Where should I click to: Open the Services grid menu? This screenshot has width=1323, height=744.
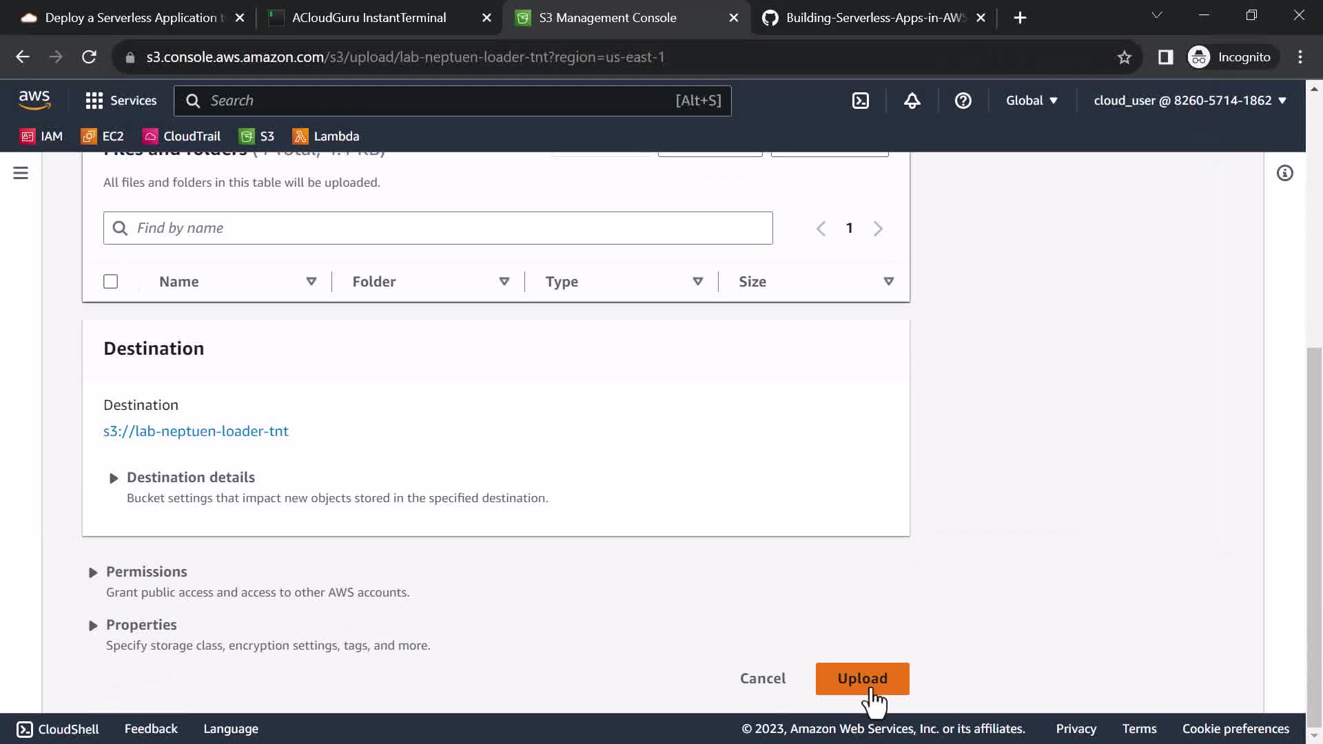(x=121, y=101)
